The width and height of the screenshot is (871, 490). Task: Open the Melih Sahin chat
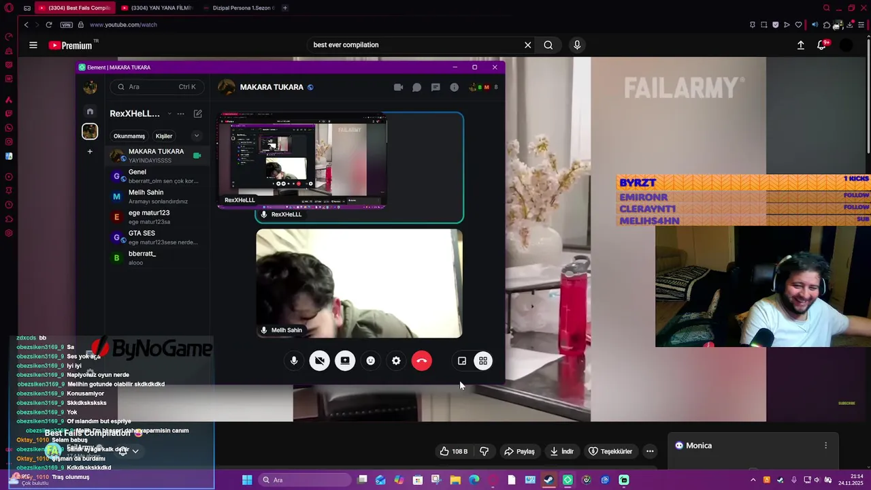coord(157,197)
